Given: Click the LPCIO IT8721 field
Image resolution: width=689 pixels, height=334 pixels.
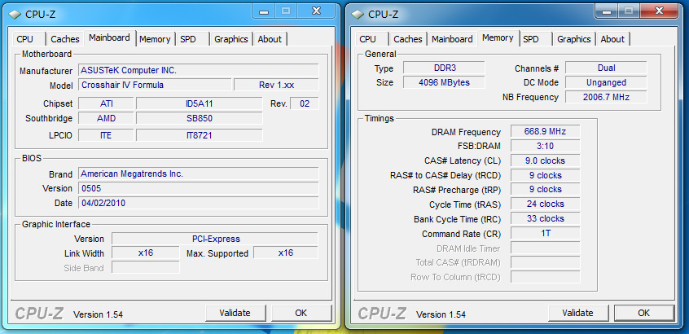Looking at the screenshot, I should pyautogui.click(x=199, y=135).
